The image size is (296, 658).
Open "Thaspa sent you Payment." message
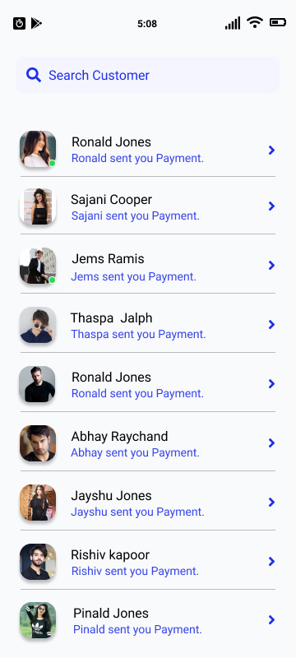(138, 335)
